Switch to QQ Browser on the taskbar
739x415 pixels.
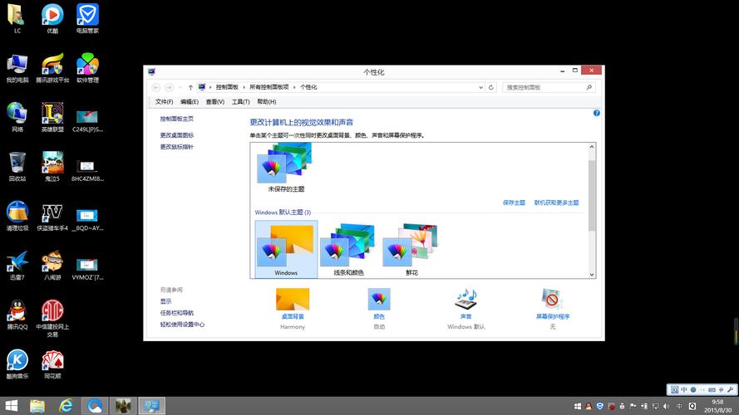point(94,406)
